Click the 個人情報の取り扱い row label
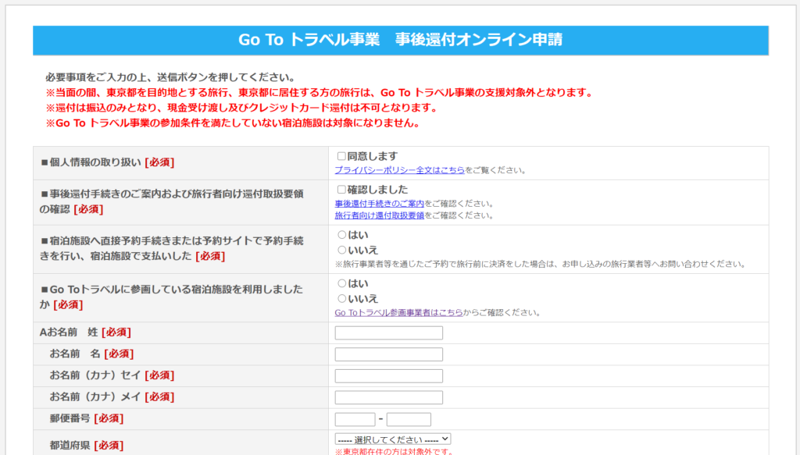 tap(107, 162)
